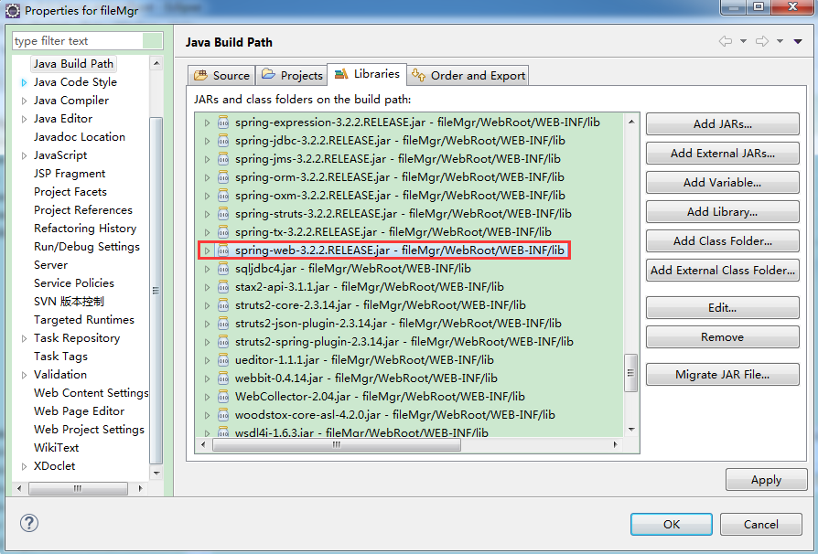This screenshot has width=818, height=554.
Task: Click the jar icon for stax2-api-3.1.1.jar
Action: point(223,287)
